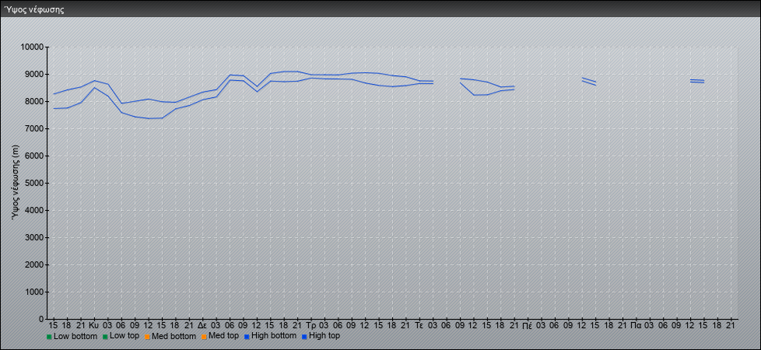Click the 1000 y-axis value
Viewport: 761px width, 350px height.
click(34, 292)
